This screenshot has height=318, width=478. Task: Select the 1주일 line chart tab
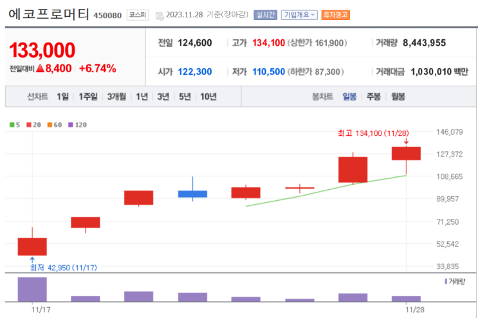pos(88,97)
